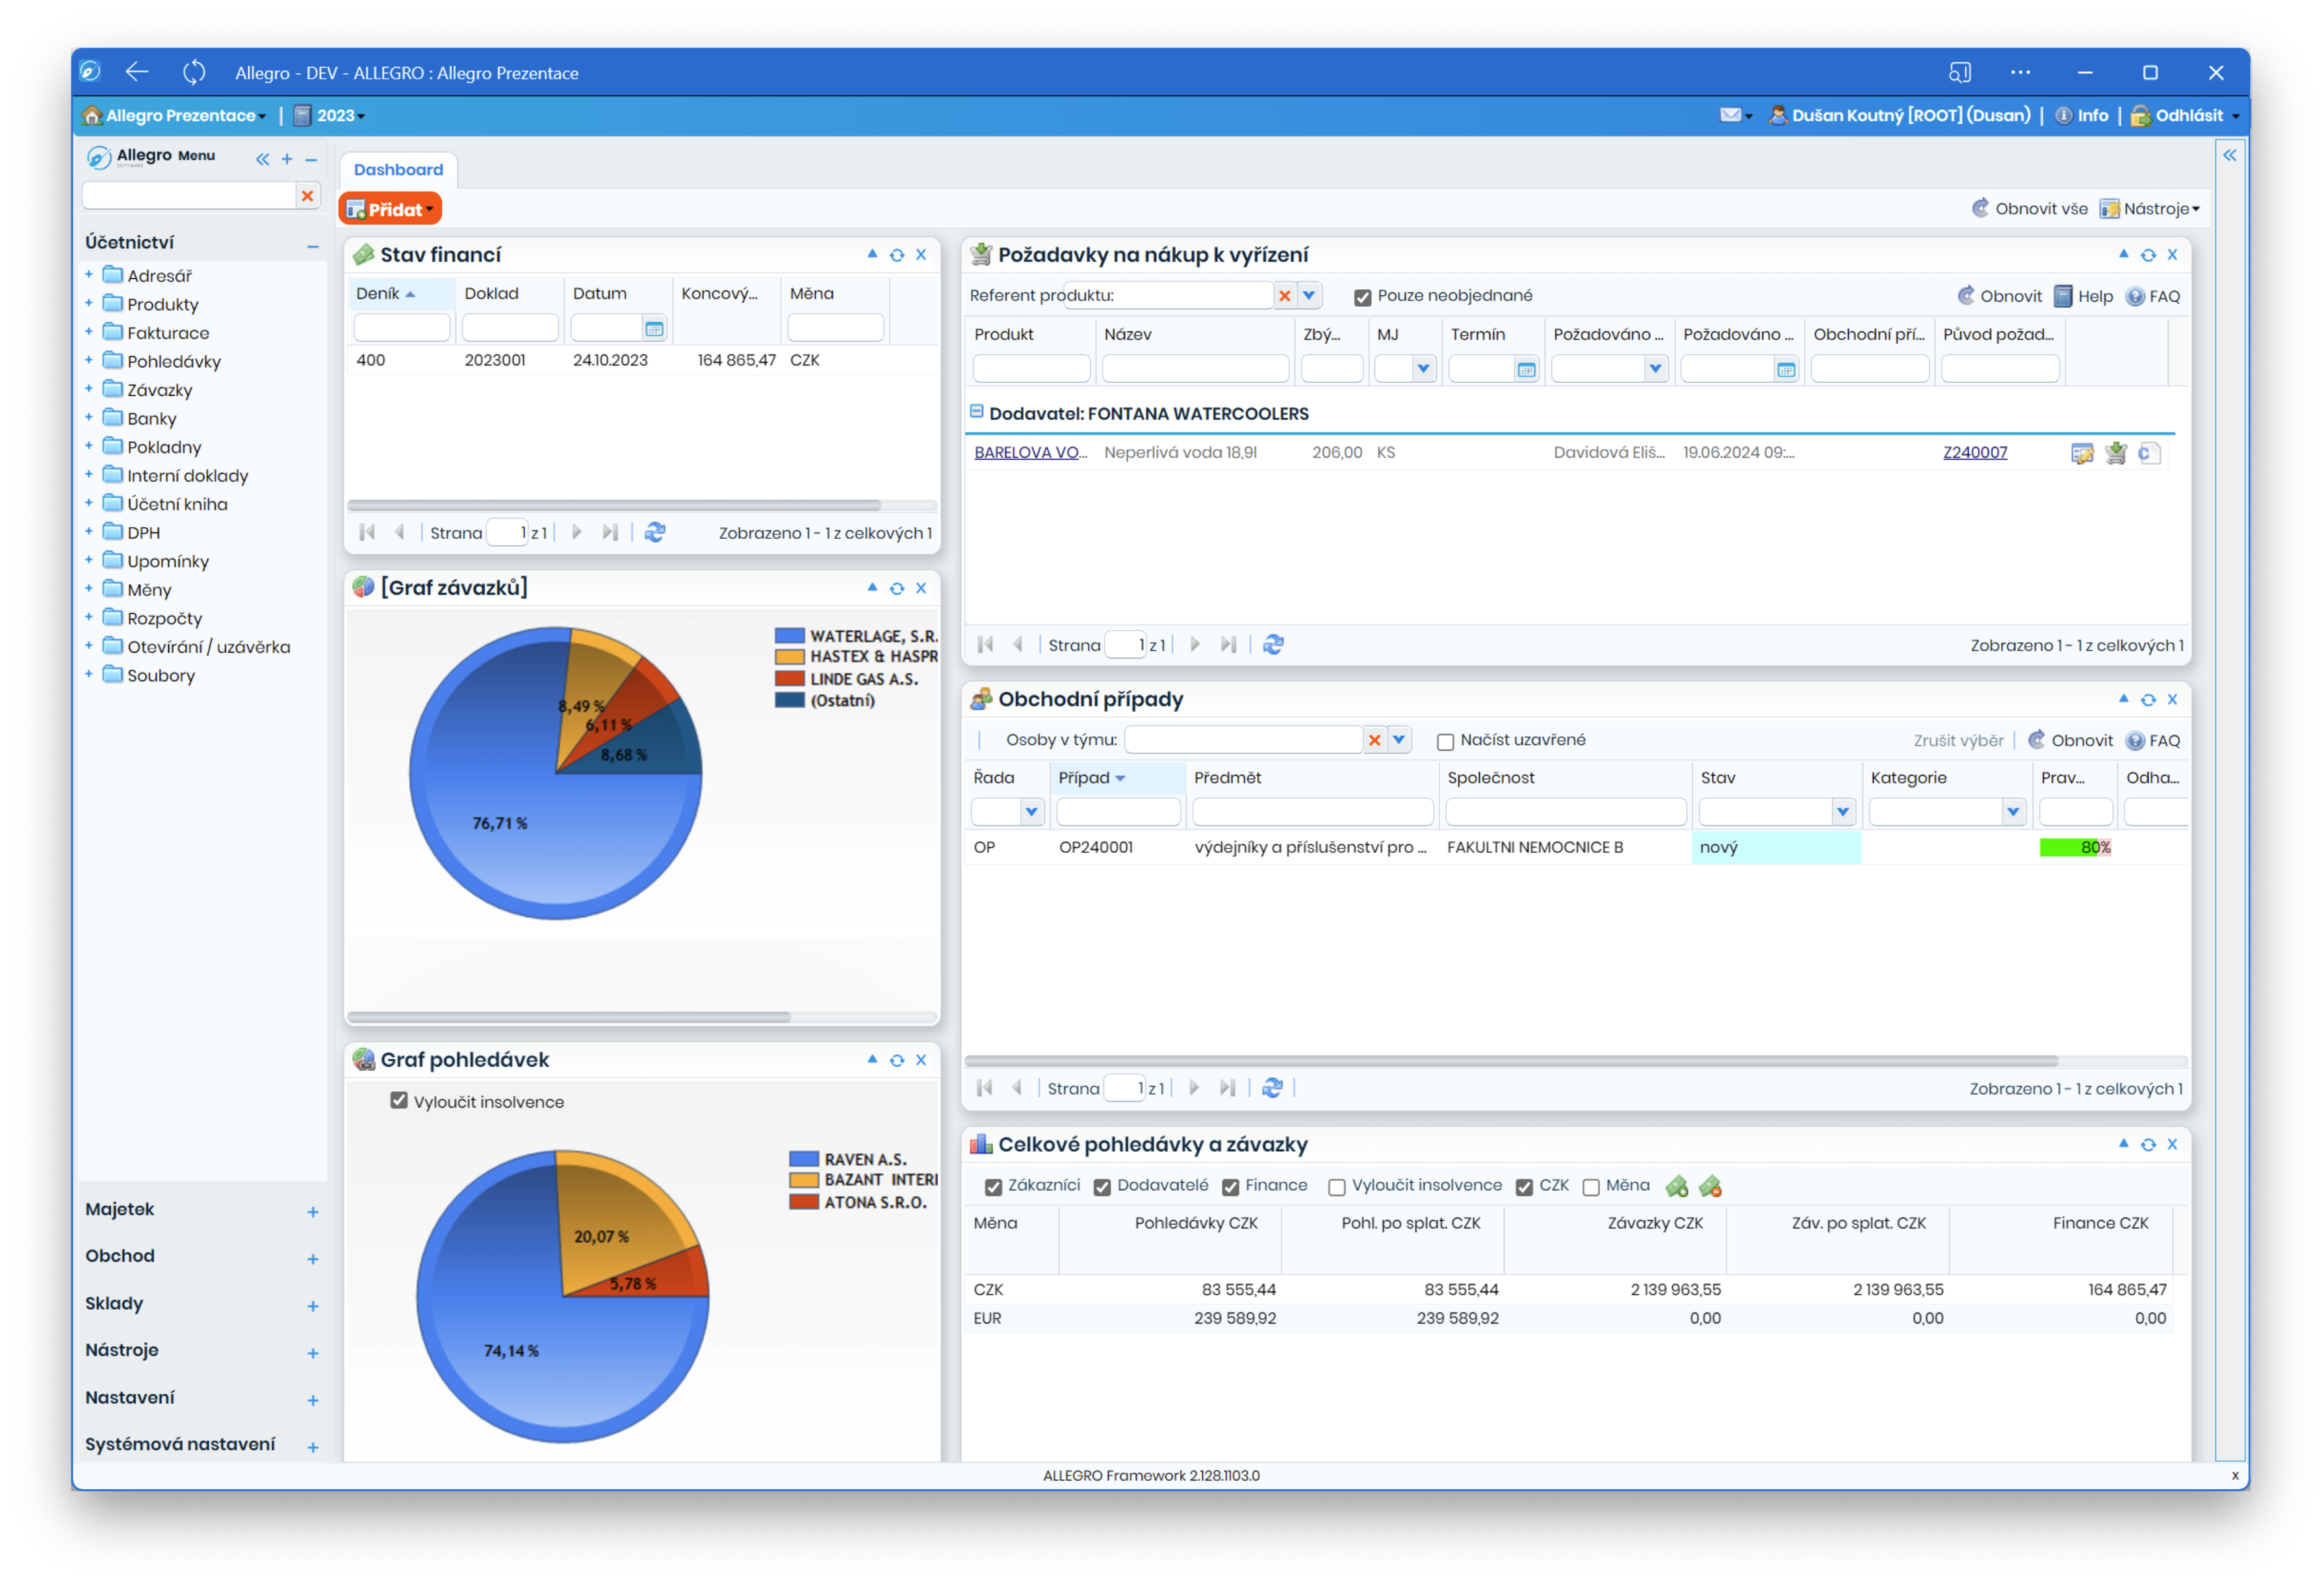Viewport: 2324px width, 1586px height.
Task: Toggle Vyloučit insolvence in Graf pohledávek
Action: 399,1101
